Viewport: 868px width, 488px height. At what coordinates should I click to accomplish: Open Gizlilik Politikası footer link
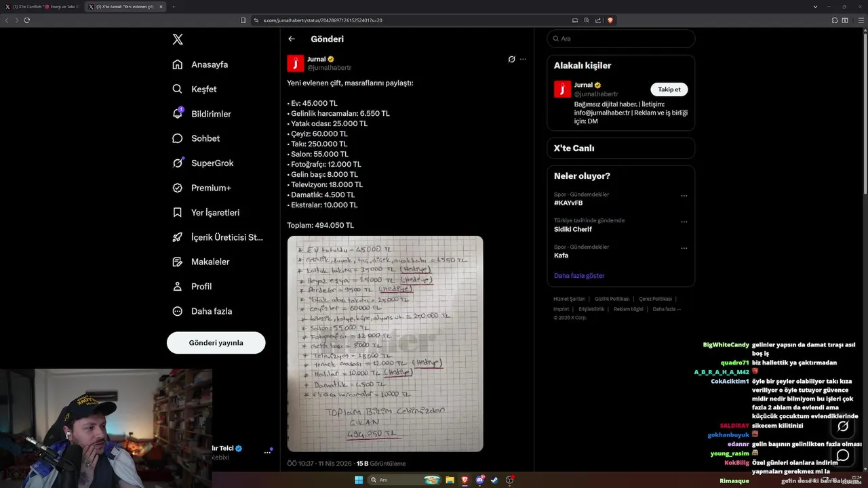[612, 299]
